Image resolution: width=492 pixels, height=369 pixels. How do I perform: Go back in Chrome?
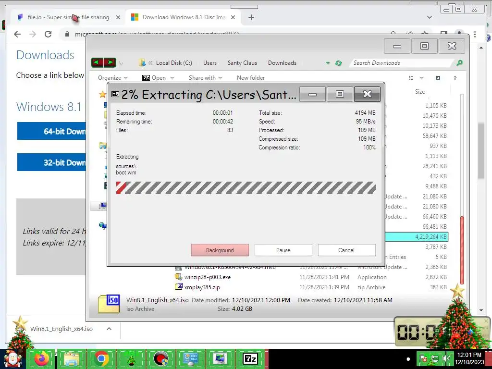click(x=17, y=34)
